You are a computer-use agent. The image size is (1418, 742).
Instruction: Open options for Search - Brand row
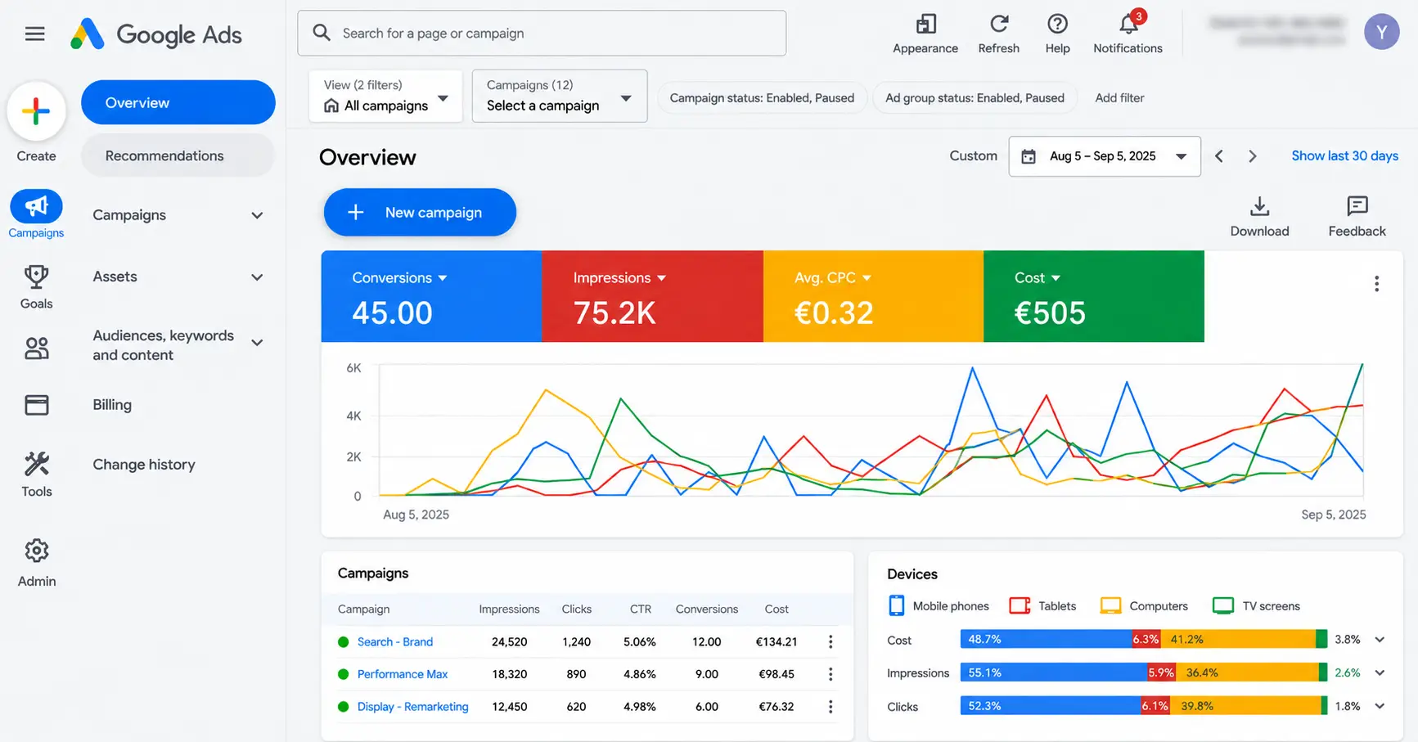[x=831, y=642]
